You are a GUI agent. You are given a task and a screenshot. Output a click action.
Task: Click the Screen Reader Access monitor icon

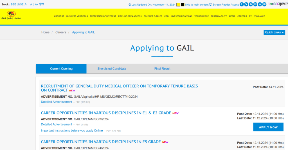pyautogui.click(x=210, y=4)
